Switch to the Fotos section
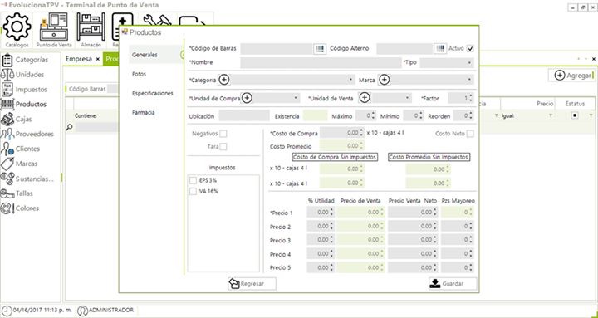This screenshot has height=318, width=598. pos(140,74)
